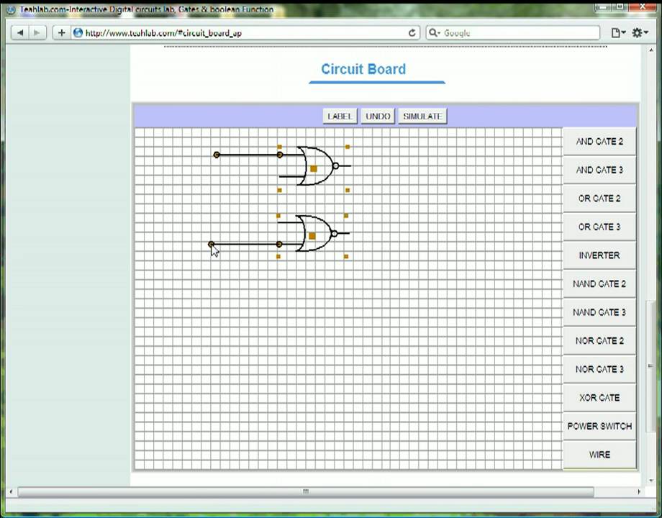Screen dimensions: 662x518
Task: Click the browser Forward arrow button
Action: [37, 32]
